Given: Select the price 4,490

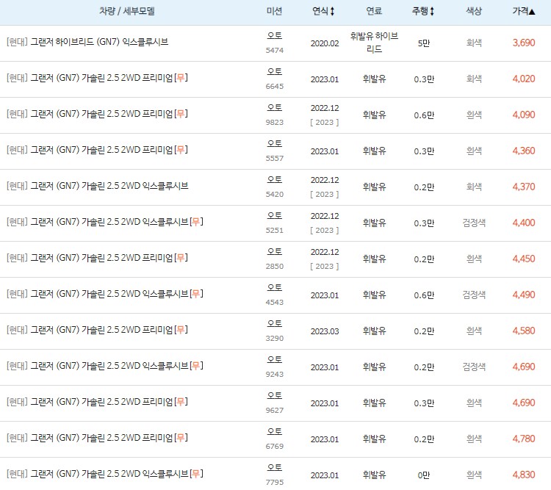Looking at the screenshot, I should click(x=524, y=295).
